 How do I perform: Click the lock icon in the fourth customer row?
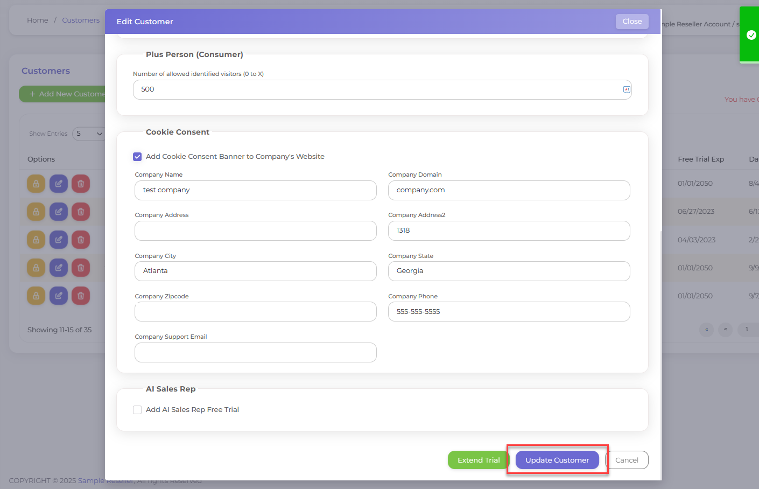click(x=36, y=268)
